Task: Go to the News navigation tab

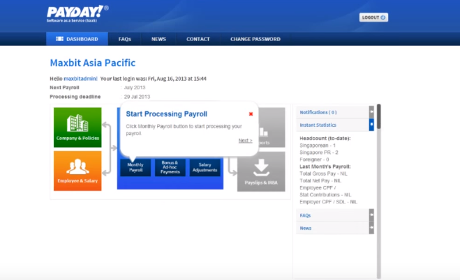Action: (158, 39)
